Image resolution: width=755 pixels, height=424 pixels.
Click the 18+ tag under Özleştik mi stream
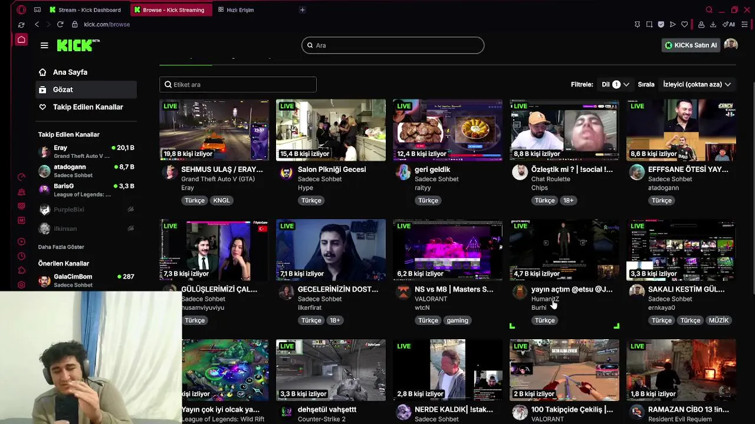point(568,200)
